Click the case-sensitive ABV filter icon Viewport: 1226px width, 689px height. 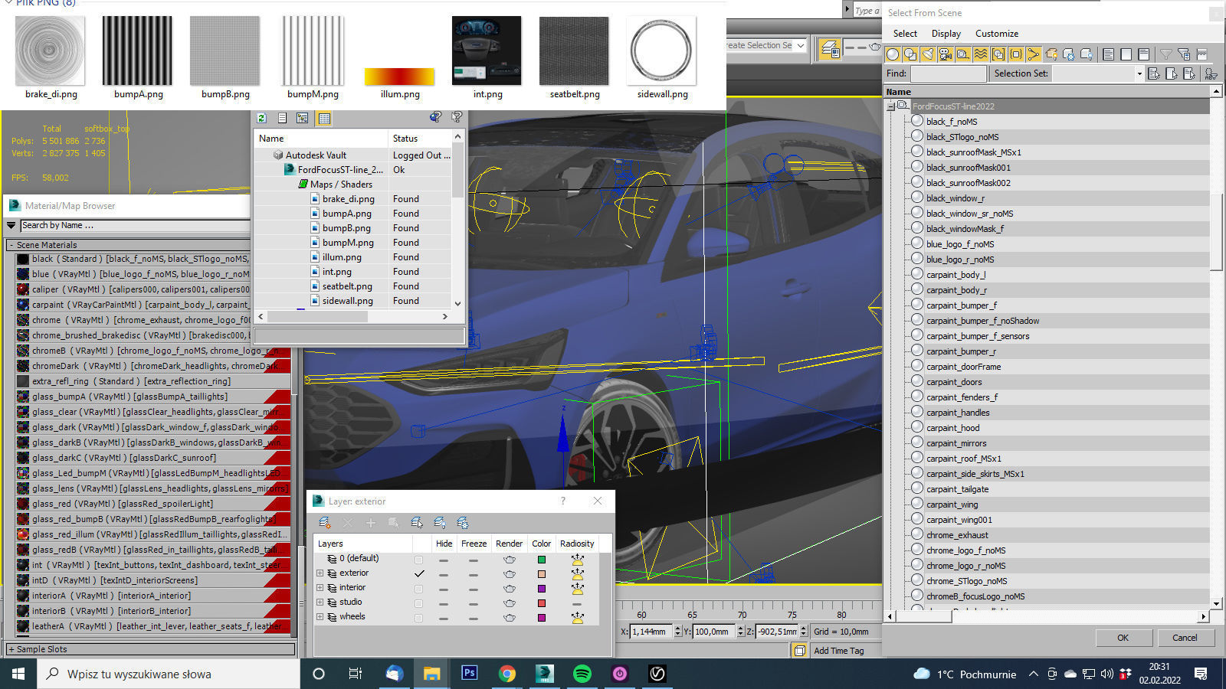1211,73
